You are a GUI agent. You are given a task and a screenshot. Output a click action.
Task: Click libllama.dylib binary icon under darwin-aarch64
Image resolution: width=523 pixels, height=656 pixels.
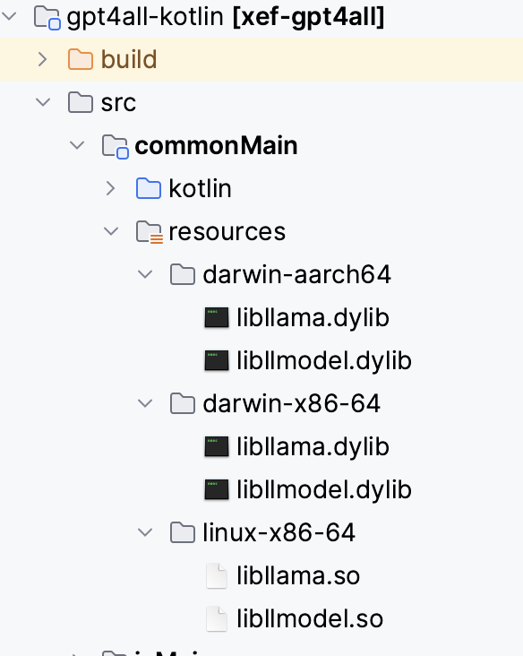[x=217, y=317]
